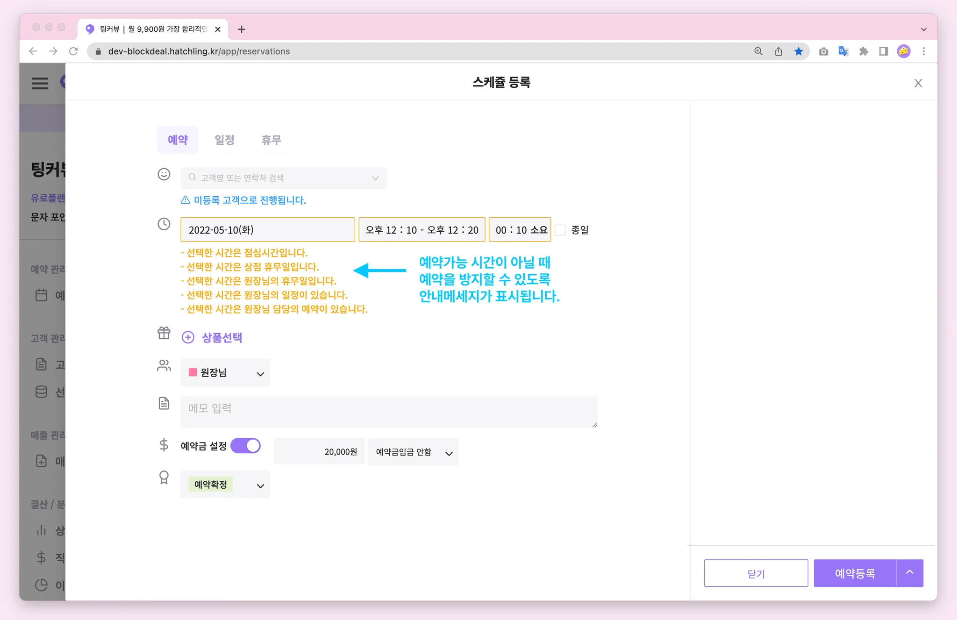Check the 종일 all-day checkbox

(x=560, y=230)
